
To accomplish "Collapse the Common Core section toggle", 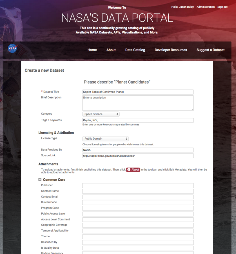I will coord(40,179).
